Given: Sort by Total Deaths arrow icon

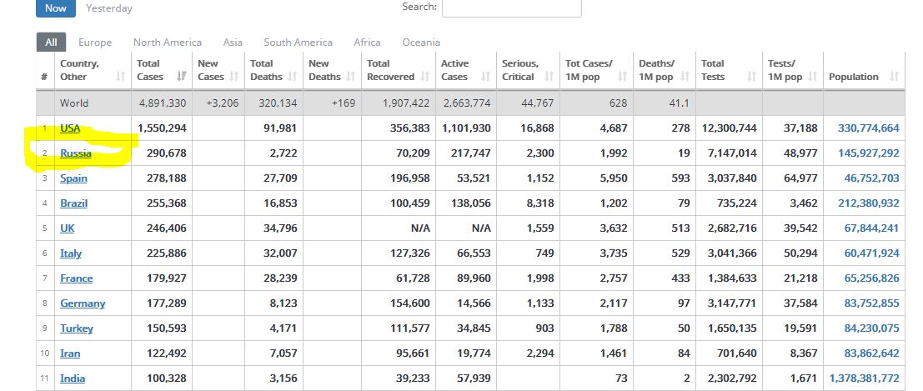Looking at the screenshot, I should pos(293,77).
